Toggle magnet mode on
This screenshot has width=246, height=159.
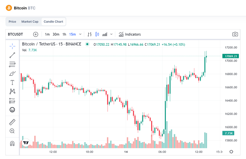click(x=12, y=143)
